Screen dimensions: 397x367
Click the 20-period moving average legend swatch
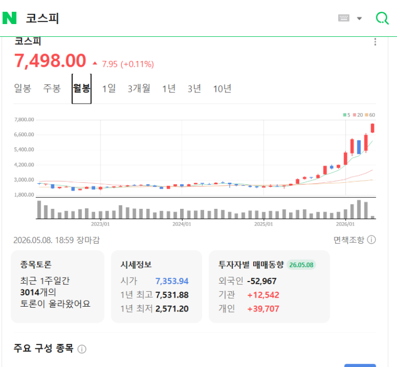tap(354, 115)
